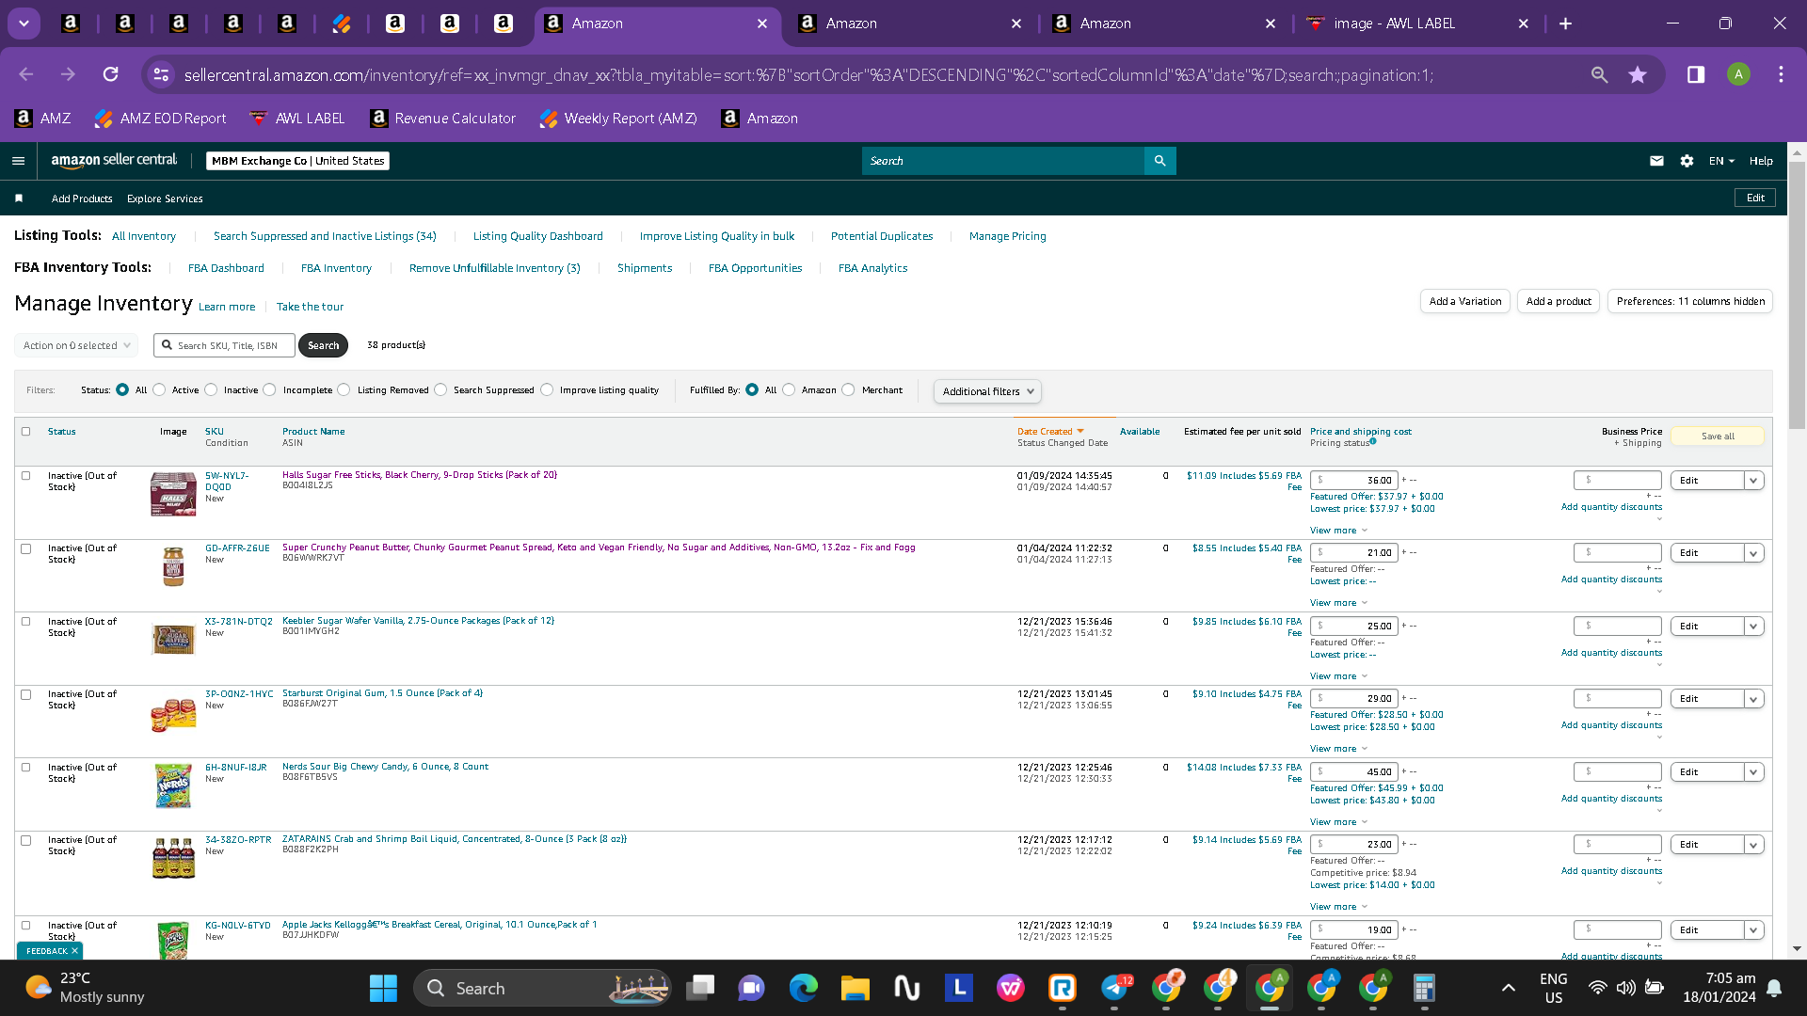Select the Incomplete status filter
This screenshot has height=1016, width=1807.
click(x=270, y=389)
